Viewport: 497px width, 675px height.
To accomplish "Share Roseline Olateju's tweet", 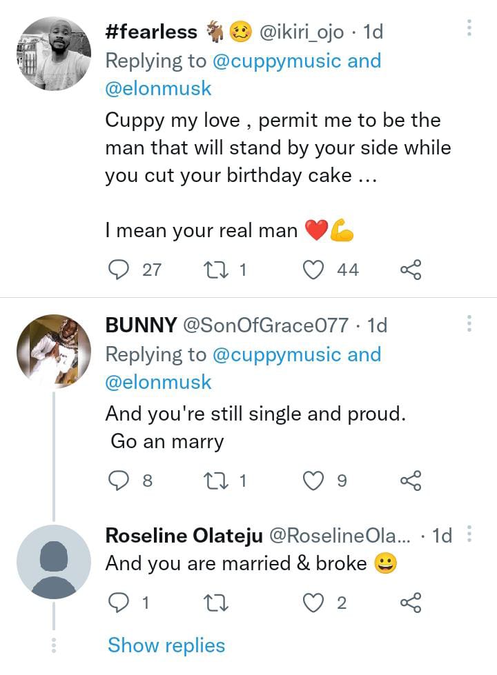I will pos(411,603).
